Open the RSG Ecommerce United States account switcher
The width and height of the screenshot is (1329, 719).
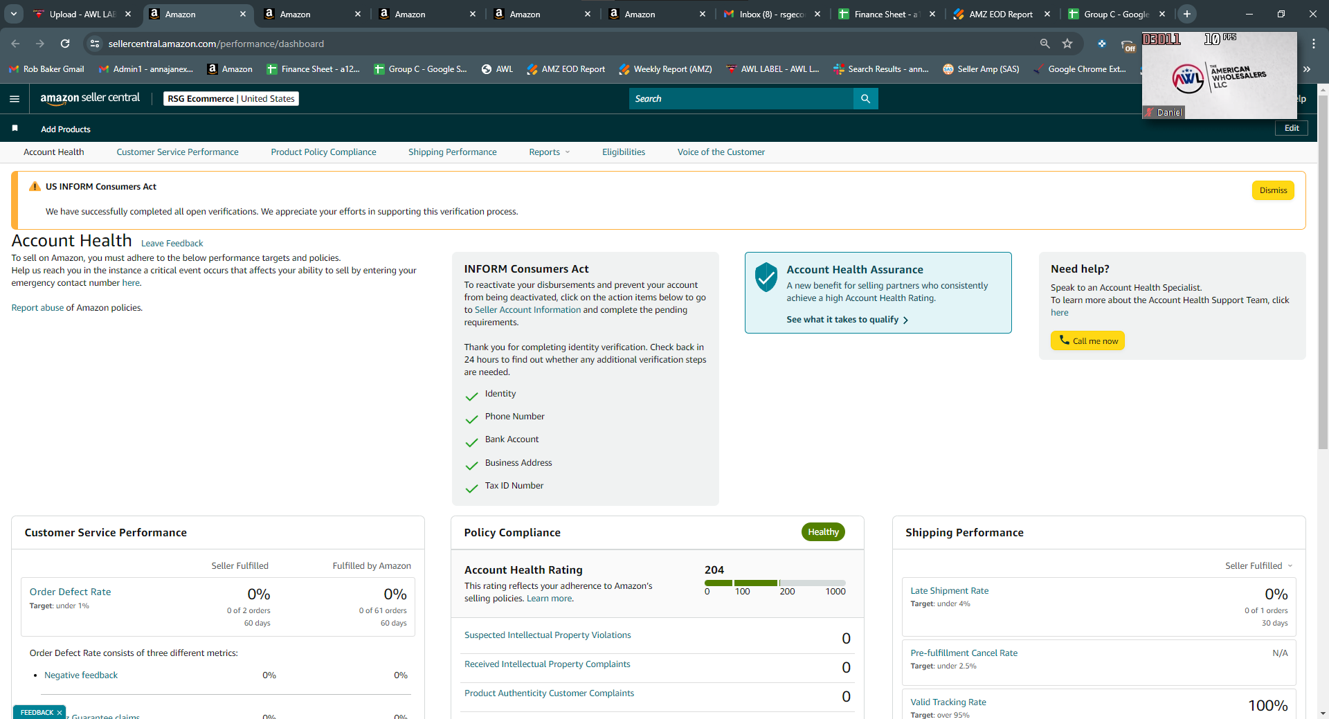coord(231,99)
